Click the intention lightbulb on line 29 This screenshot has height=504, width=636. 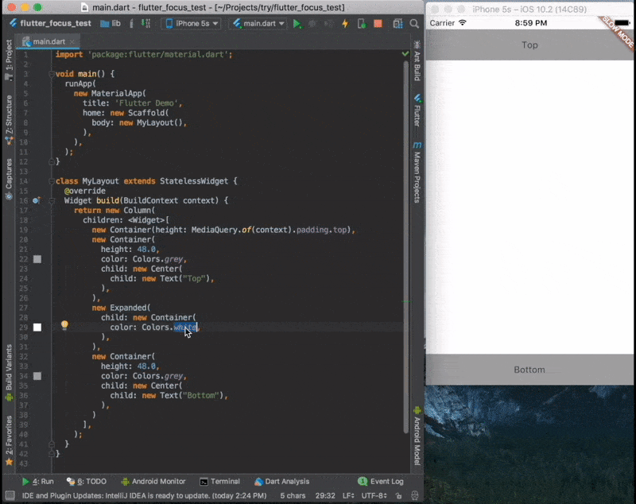click(x=65, y=326)
